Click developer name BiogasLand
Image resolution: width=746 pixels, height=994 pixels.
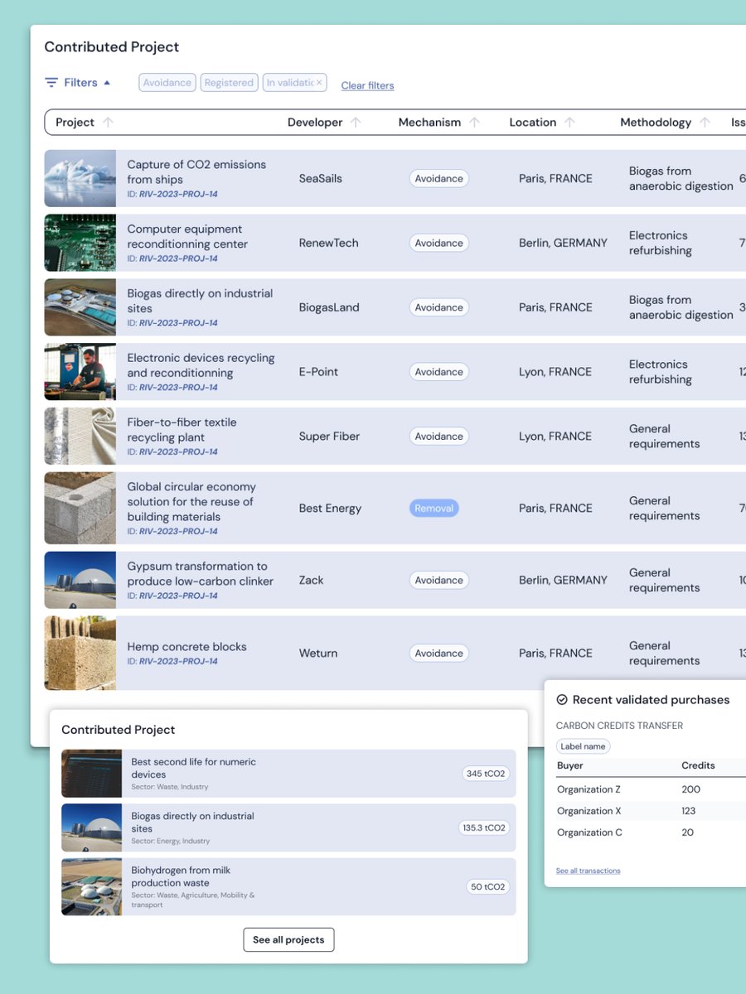tap(329, 307)
